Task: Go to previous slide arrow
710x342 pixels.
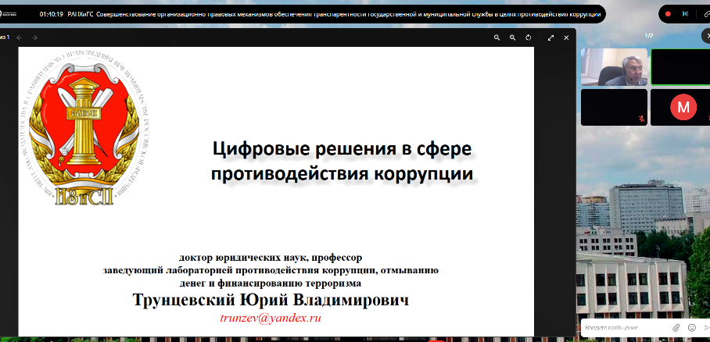Action: pyautogui.click(x=20, y=37)
